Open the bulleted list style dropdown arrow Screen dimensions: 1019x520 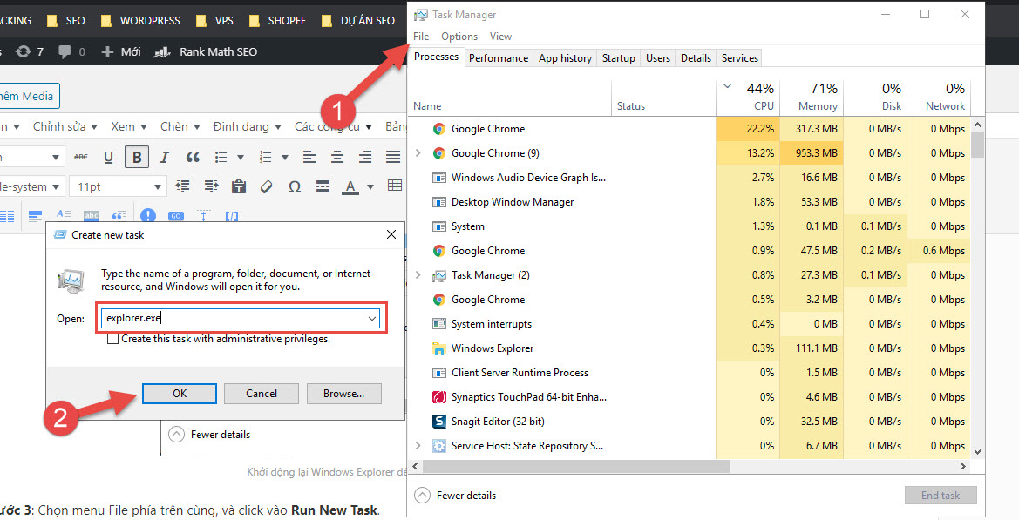[241, 157]
